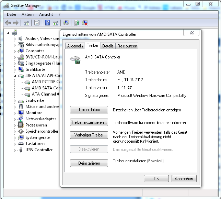Screen dimensions: 221x199
Task: Confirm the dialog with OK
Action: pyautogui.click(x=156, y=179)
